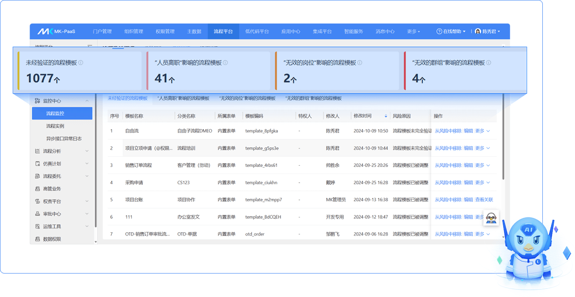Expand the 运维工具 sidebar menu
This screenshot has height=297, width=575.
[x=87, y=227]
